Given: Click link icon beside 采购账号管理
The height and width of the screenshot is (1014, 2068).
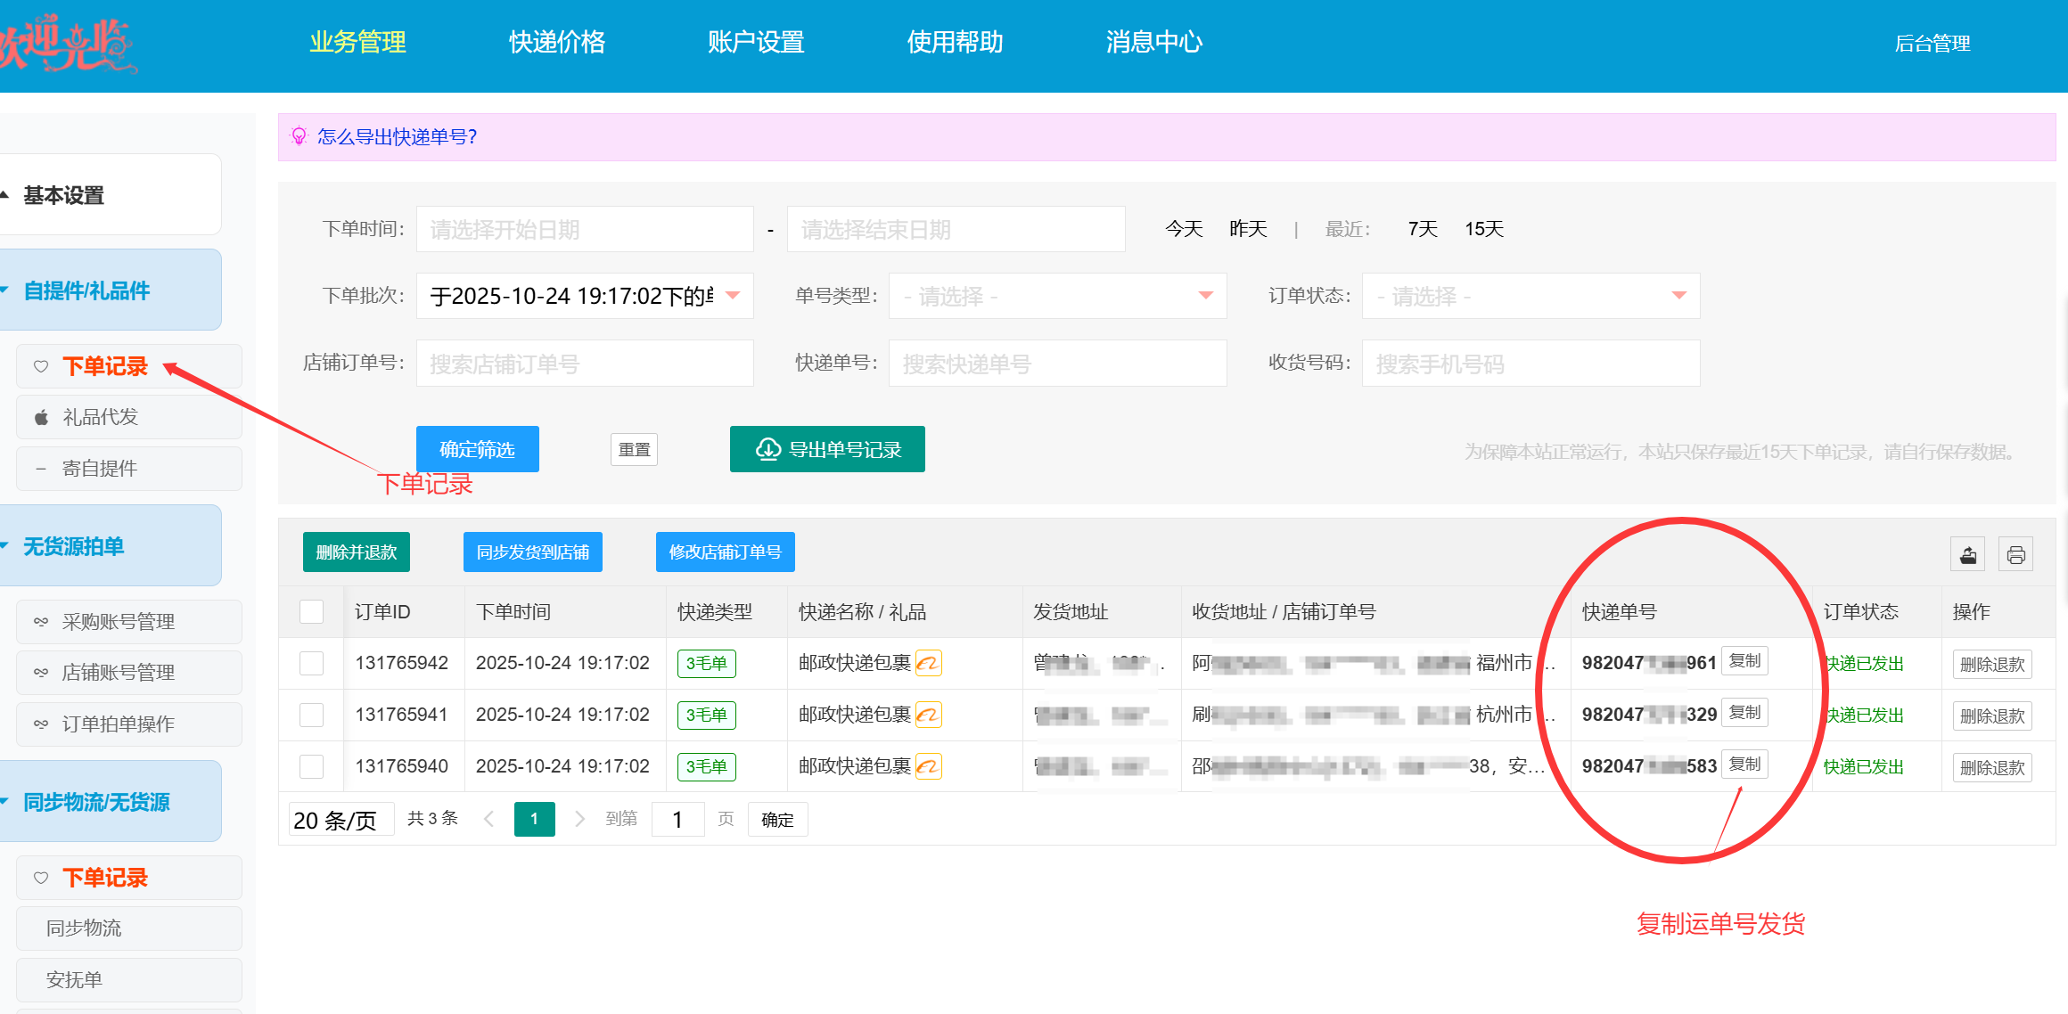Looking at the screenshot, I should click(x=41, y=622).
